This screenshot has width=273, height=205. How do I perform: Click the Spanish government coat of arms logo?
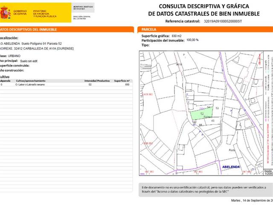(5, 12)
